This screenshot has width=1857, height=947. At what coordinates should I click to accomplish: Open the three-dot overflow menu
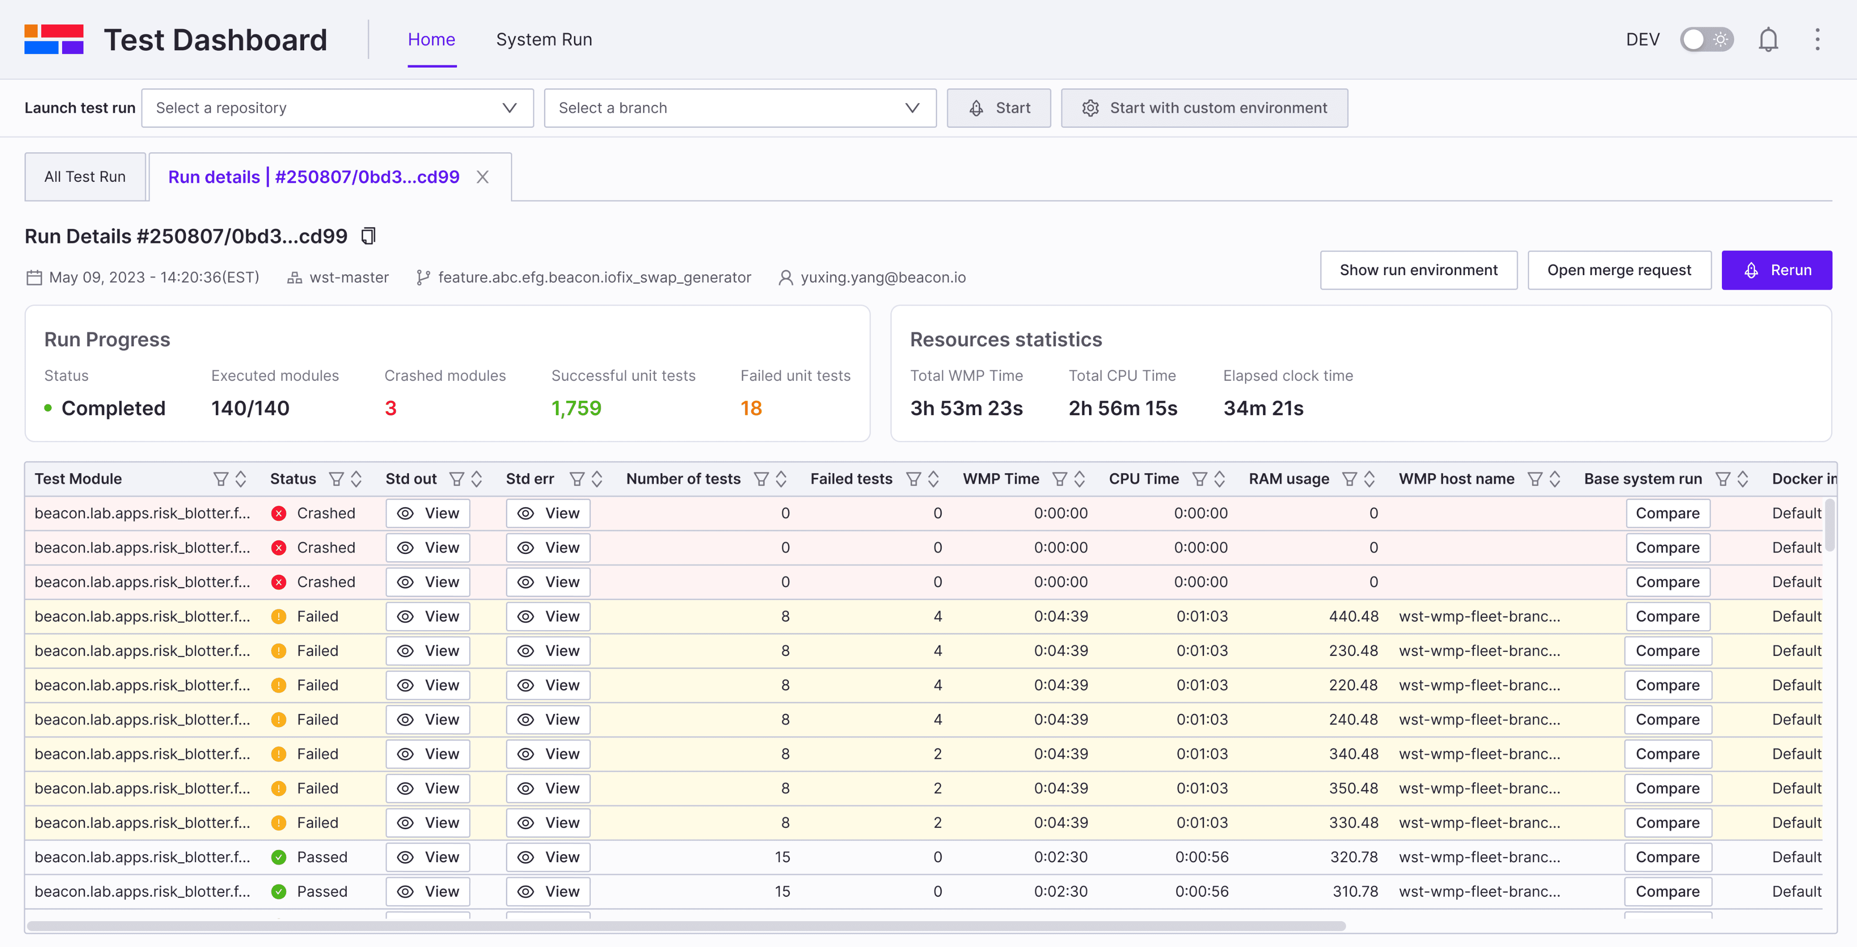point(1818,39)
